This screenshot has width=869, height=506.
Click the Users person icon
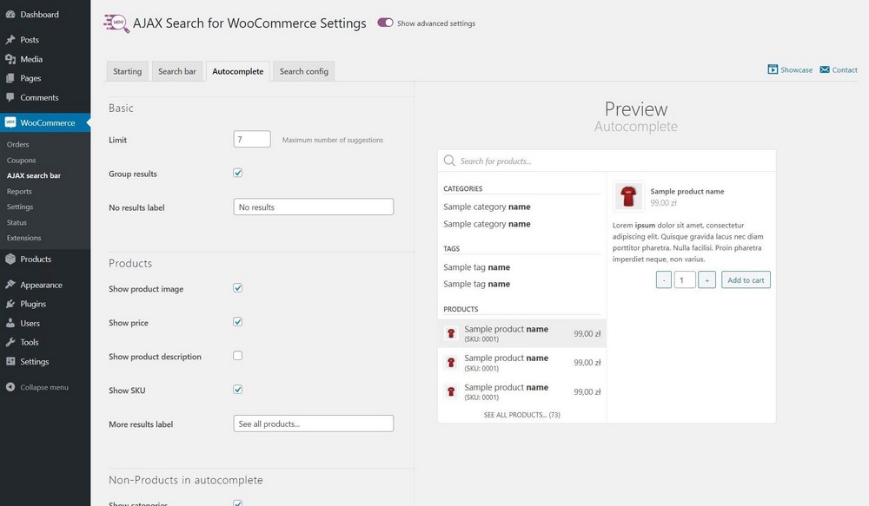point(10,324)
